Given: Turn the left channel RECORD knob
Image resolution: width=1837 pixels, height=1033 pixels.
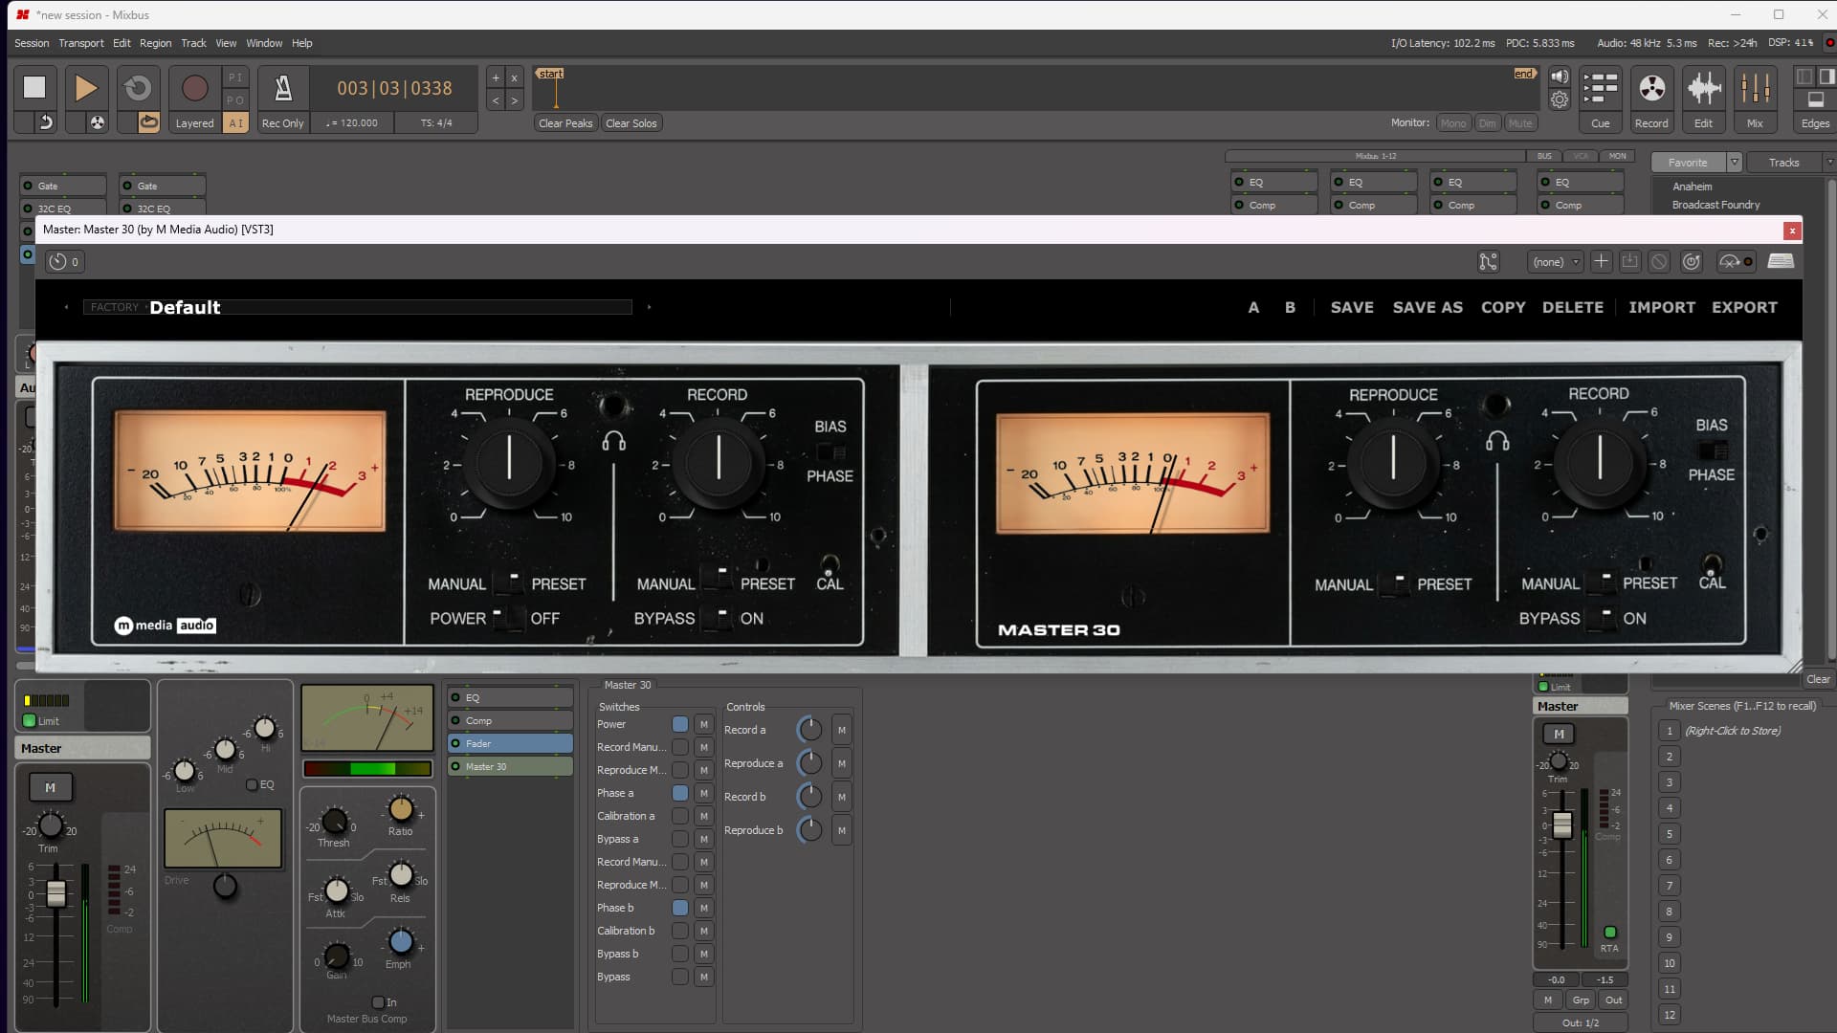Looking at the screenshot, I should pos(718,461).
